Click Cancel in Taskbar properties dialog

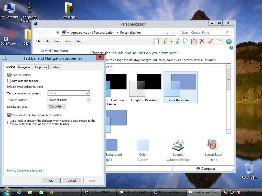click(72, 181)
